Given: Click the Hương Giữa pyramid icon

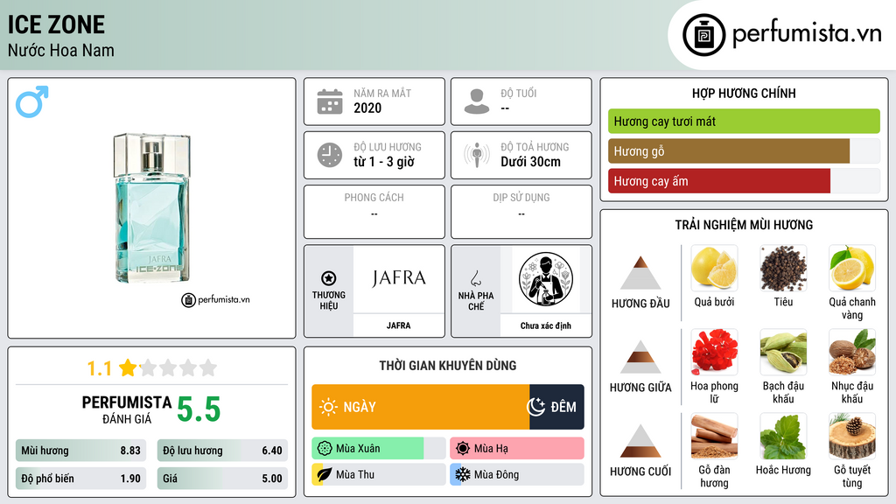Looking at the screenshot, I should click(640, 357).
